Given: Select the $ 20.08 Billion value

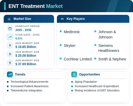Looking at the screenshot, I should [x=26, y=56].
